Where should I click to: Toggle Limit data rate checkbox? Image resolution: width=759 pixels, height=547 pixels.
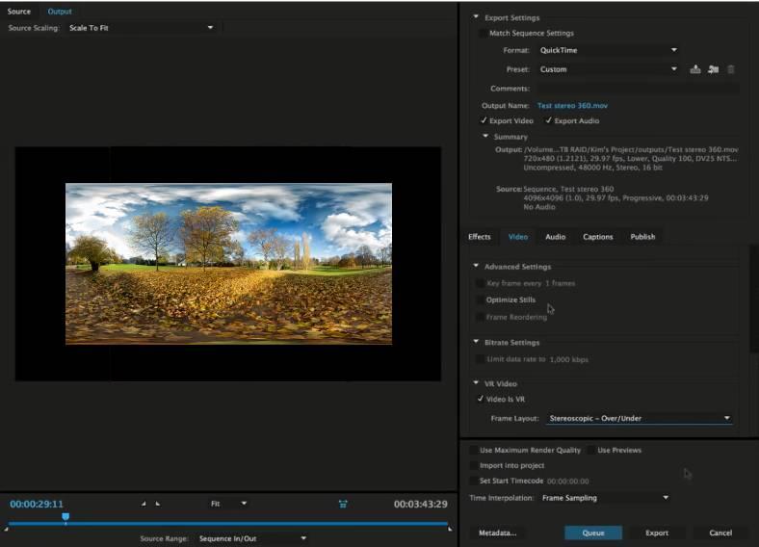point(480,359)
